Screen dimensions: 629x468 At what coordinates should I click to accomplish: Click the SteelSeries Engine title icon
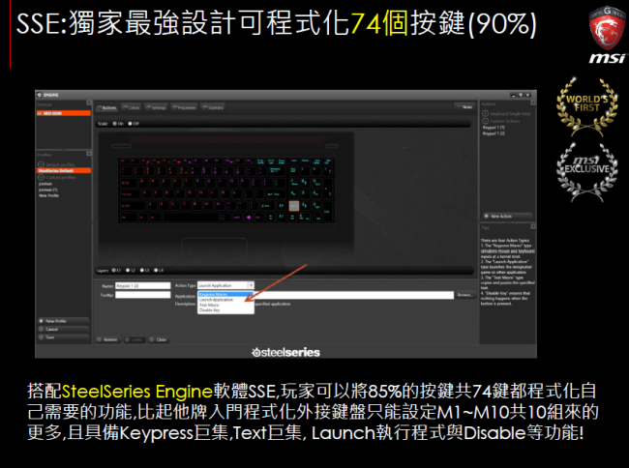pos(40,95)
